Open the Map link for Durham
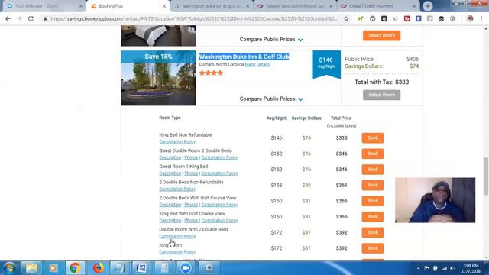 click(249, 64)
